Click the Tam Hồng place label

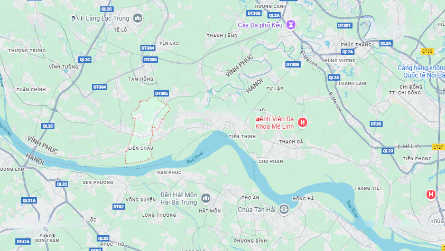click(141, 79)
